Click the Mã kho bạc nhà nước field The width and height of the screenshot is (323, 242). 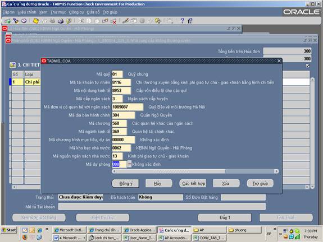point(121,148)
